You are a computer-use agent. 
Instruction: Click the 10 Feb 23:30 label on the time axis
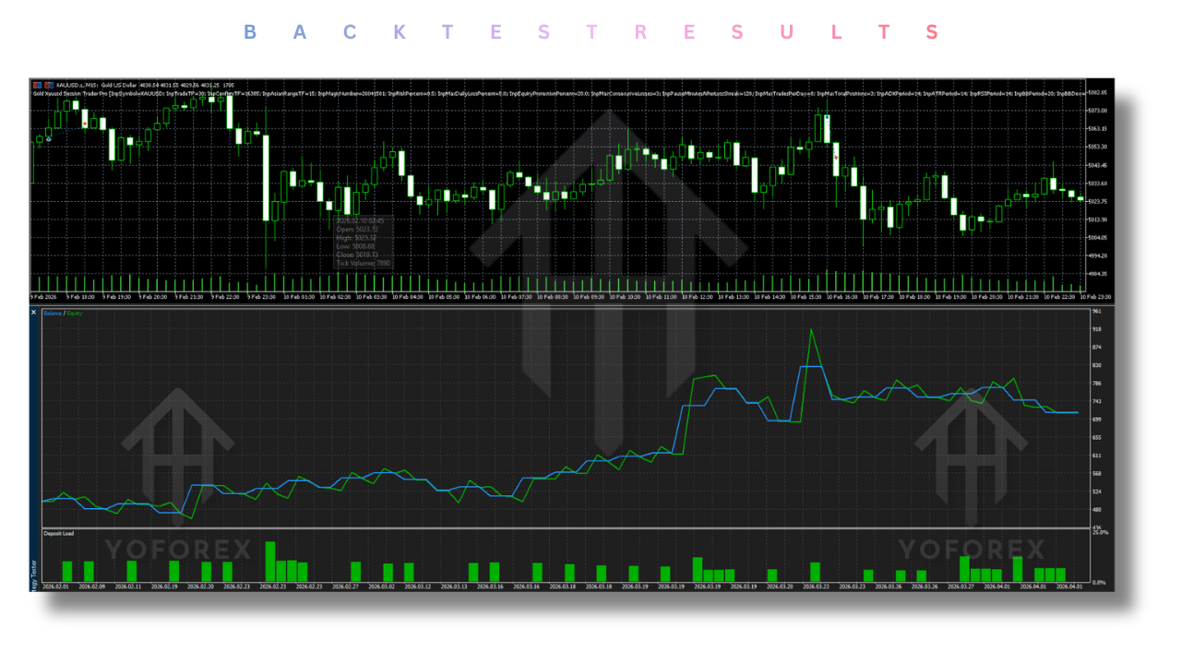(x=1090, y=297)
